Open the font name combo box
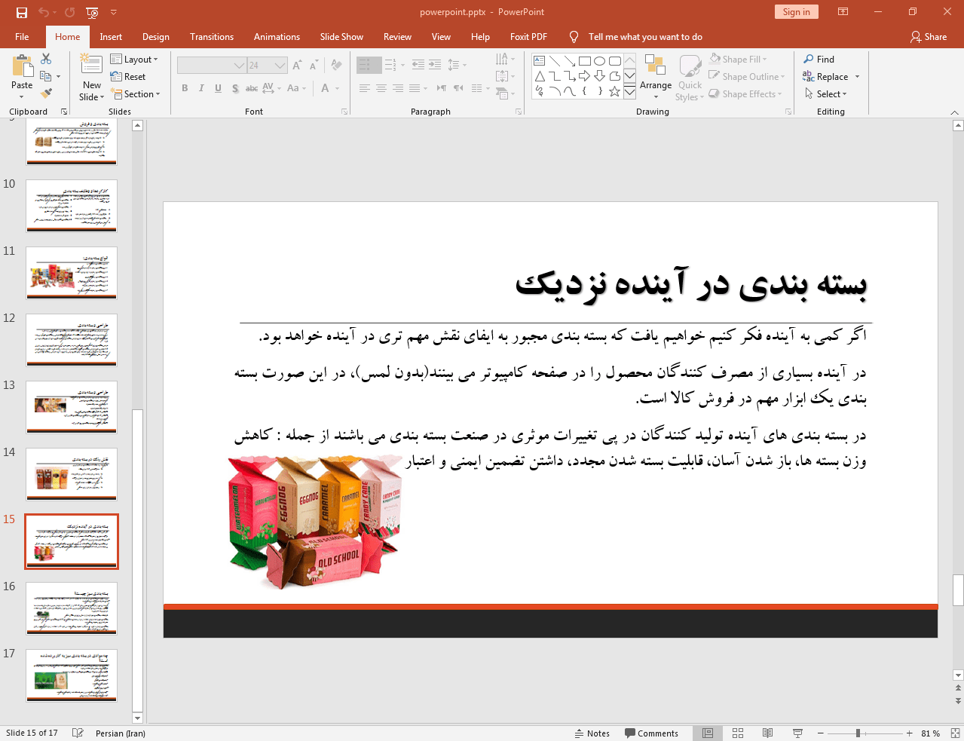 [x=212, y=66]
